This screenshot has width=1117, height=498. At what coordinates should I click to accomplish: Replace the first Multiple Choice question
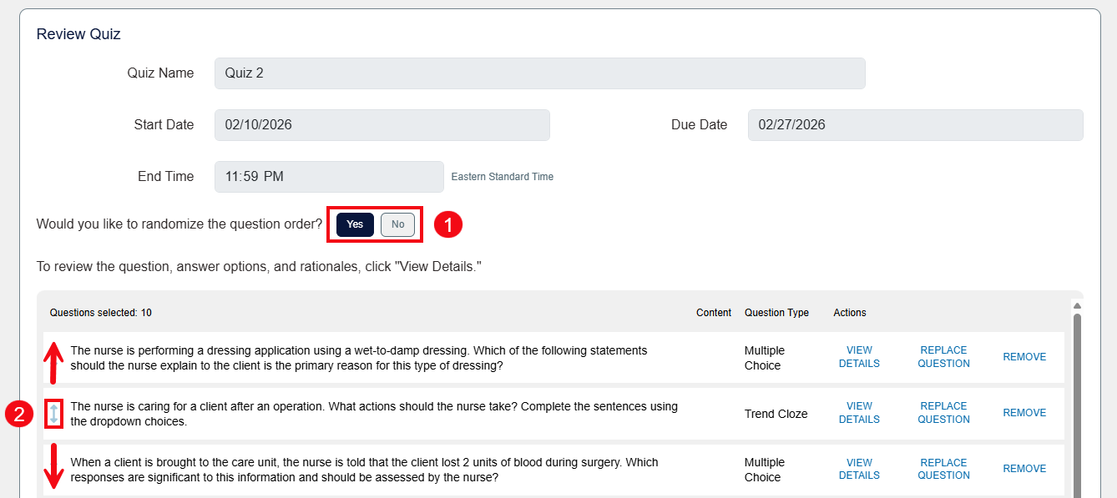[943, 356]
